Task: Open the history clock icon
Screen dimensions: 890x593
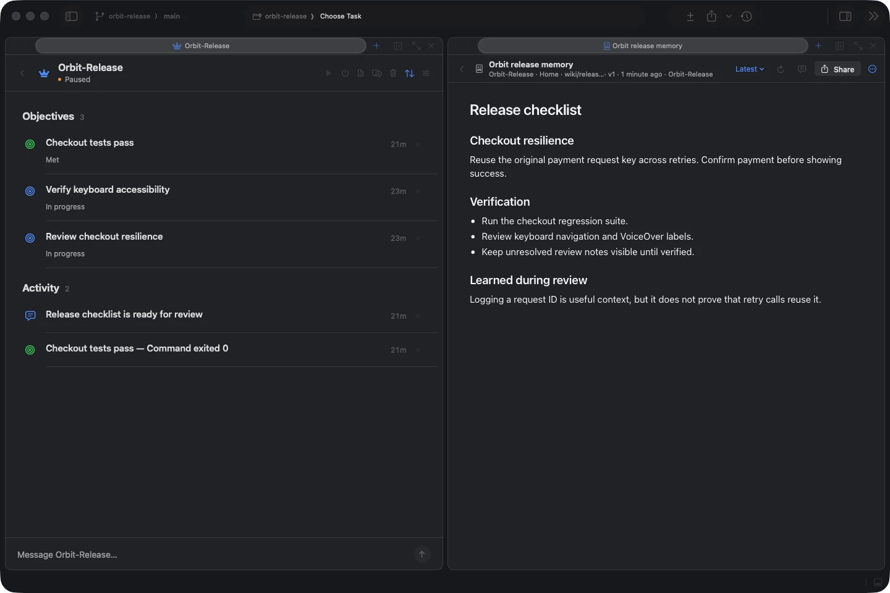Action: [747, 17]
